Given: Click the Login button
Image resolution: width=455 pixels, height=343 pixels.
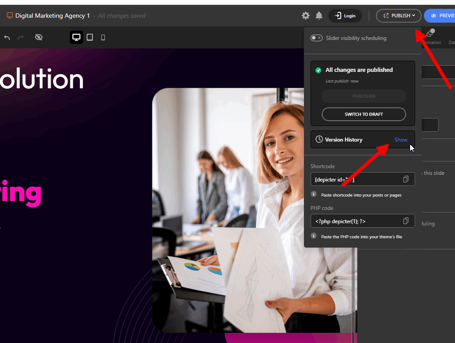Looking at the screenshot, I should coord(345,16).
